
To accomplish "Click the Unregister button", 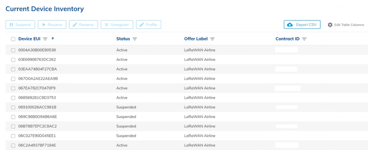I will (x=117, y=25).
